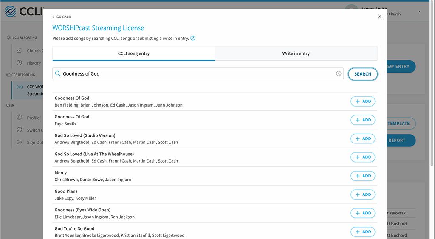Select the Faye Smith author text
This screenshot has height=239, width=435.
[65, 124]
